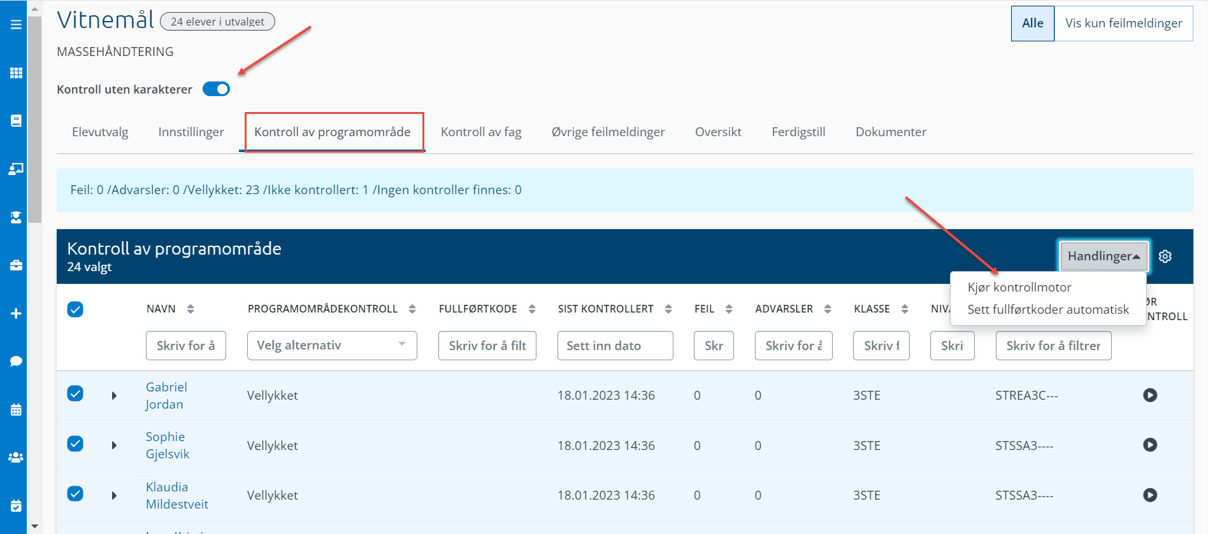Switch to Elevutvalg tab

tap(100, 132)
